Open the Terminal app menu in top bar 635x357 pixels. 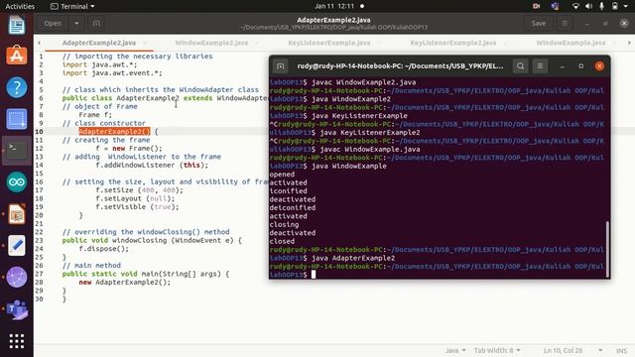point(72,6)
